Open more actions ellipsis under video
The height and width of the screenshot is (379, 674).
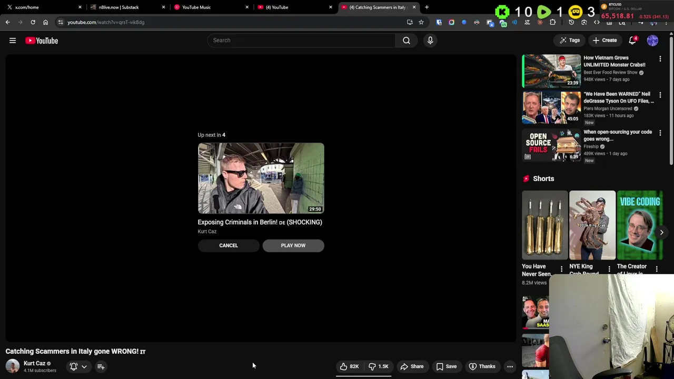tap(510, 366)
